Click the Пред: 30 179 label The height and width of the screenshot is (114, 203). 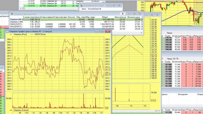pyautogui.click(x=173, y=59)
